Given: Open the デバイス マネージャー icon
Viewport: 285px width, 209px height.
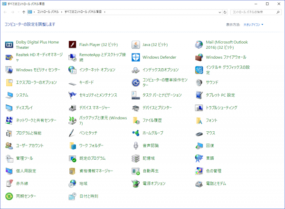Looking at the screenshot, I should pos(72,108).
